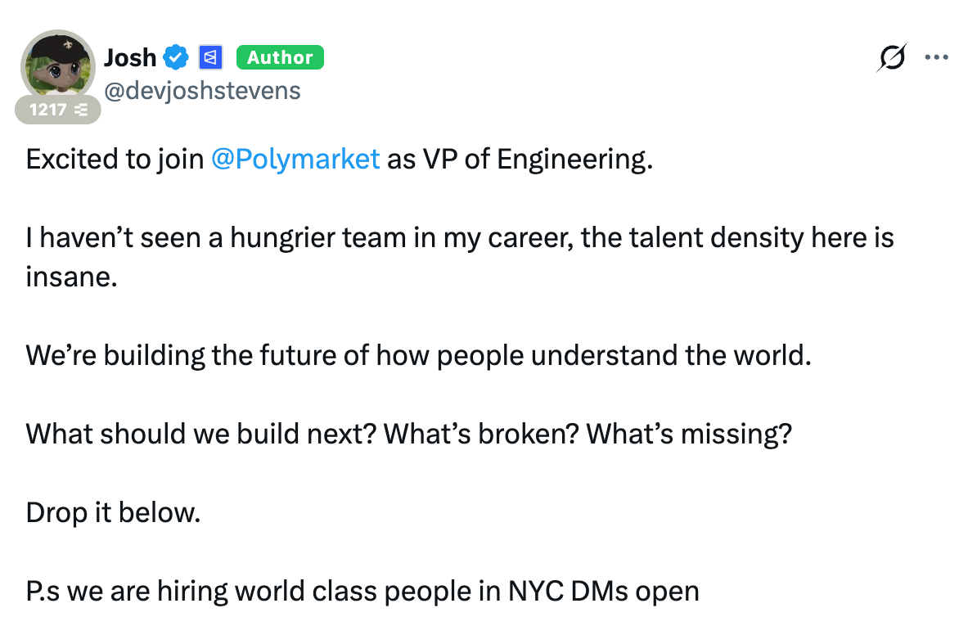This screenshot has width=977, height=617.
Task: Open Josh's profile avatar picture
Action: [57, 65]
